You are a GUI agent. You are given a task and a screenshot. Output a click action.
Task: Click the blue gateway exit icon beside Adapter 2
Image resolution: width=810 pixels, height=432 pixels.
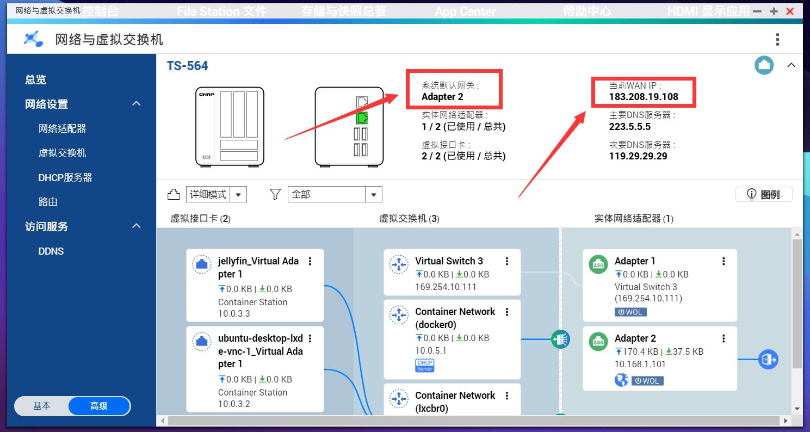tap(768, 359)
